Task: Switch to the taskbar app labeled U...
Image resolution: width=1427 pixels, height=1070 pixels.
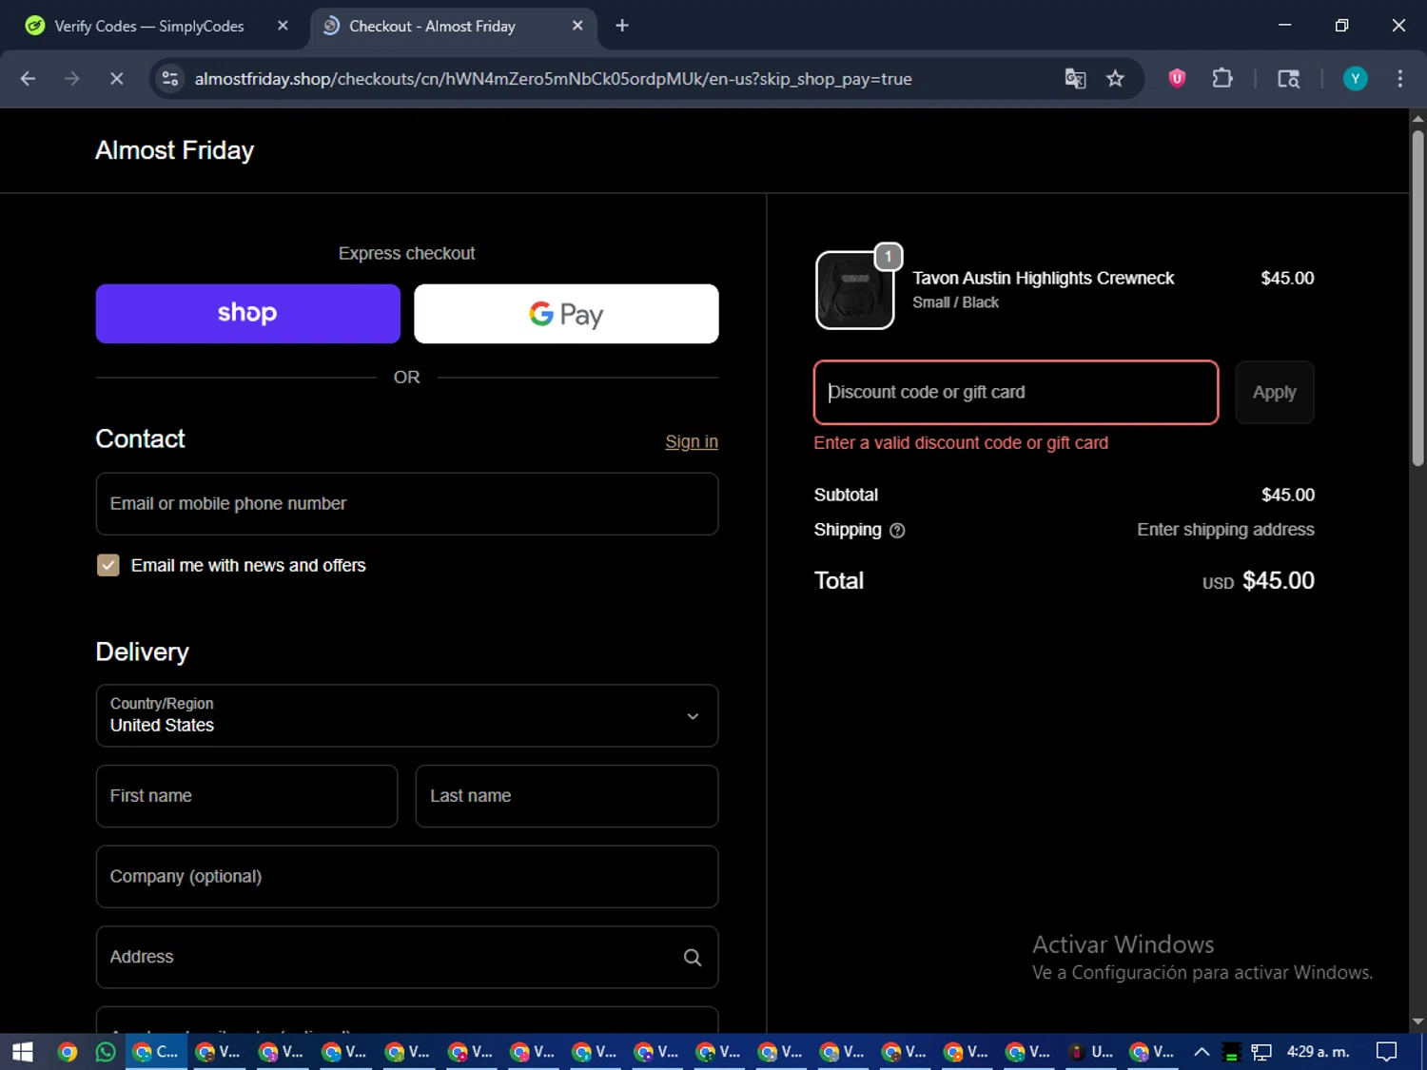Action: click(x=1090, y=1052)
